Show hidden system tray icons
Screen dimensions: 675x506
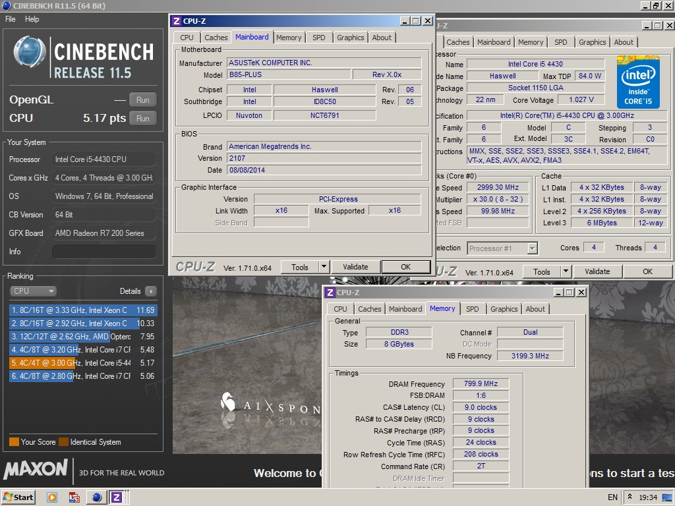pyautogui.click(x=630, y=497)
